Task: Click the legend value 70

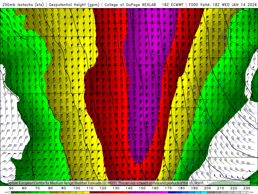Action: click(x=37, y=188)
